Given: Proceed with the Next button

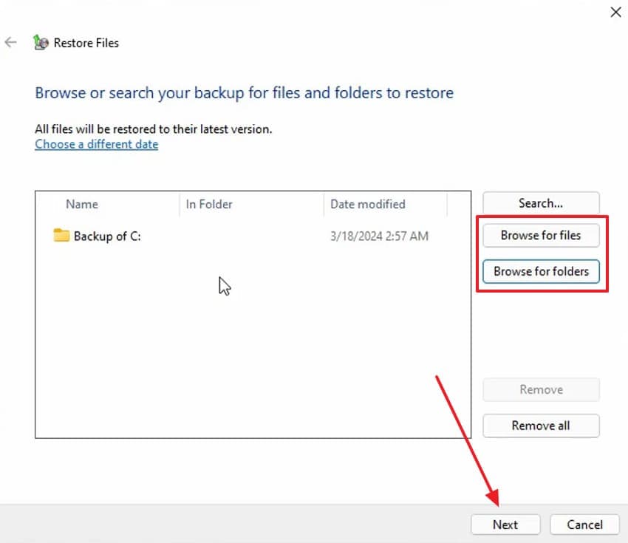Looking at the screenshot, I should (x=505, y=525).
